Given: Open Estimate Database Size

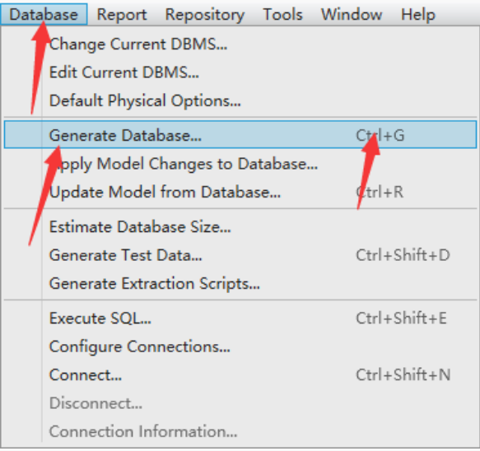Looking at the screenshot, I should pos(240,226).
